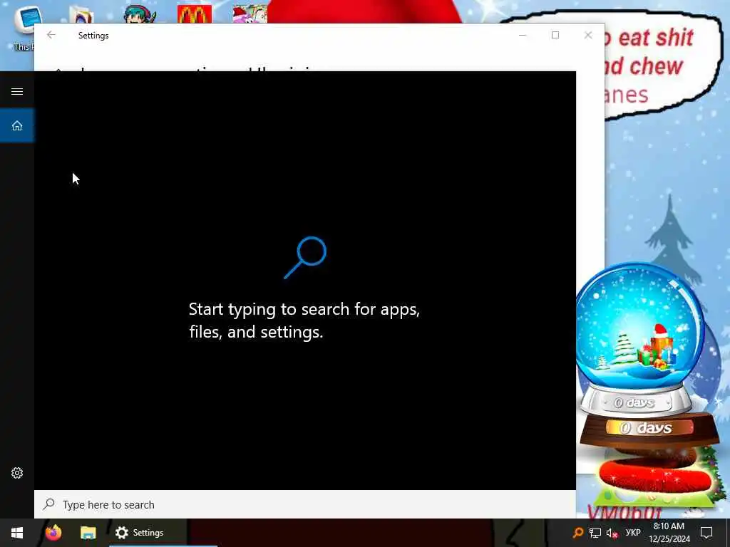Viewport: 730px width, 547px height.
Task: Select the McDonald's logo desktop icon
Action: click(x=195, y=14)
